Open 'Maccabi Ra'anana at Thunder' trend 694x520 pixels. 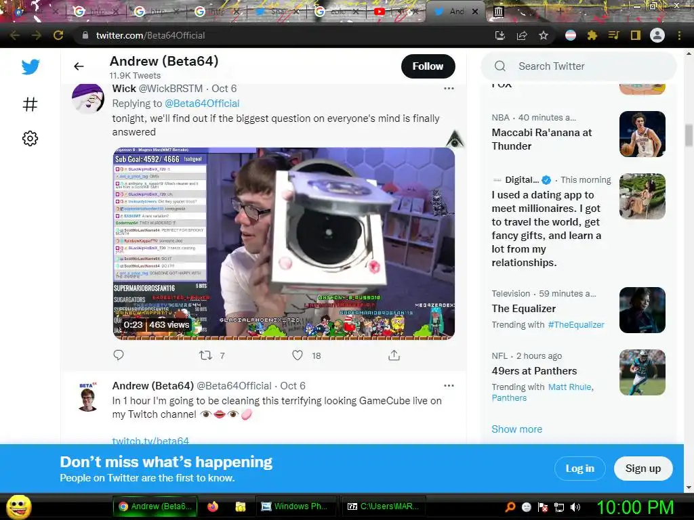[542, 139]
